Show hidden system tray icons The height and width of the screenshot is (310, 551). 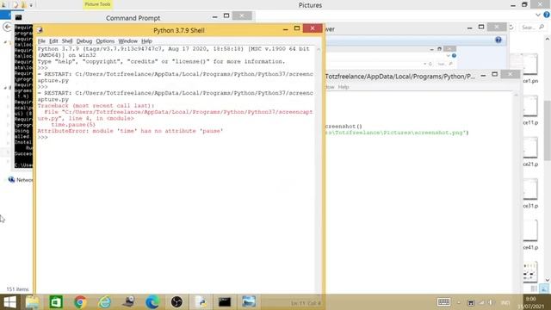tap(459, 302)
